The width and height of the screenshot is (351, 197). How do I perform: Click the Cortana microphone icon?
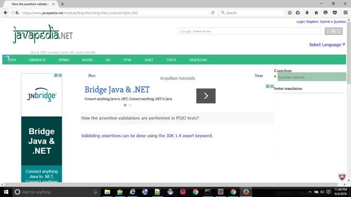point(95,192)
